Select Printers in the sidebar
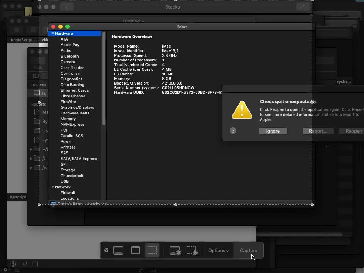364x273 pixels. [x=68, y=147]
